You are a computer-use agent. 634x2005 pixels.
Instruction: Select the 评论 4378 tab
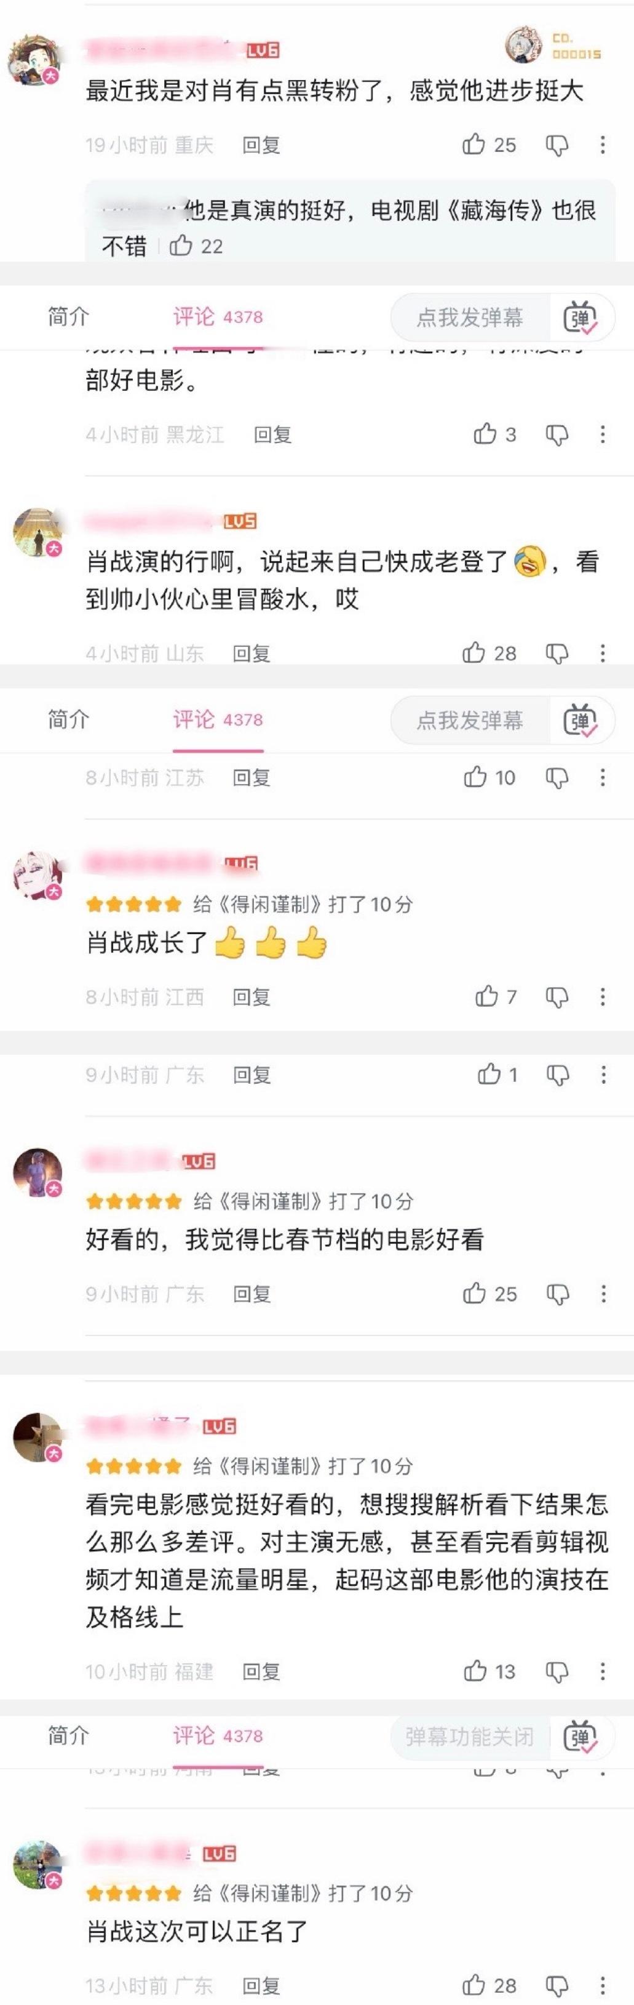coord(218,317)
